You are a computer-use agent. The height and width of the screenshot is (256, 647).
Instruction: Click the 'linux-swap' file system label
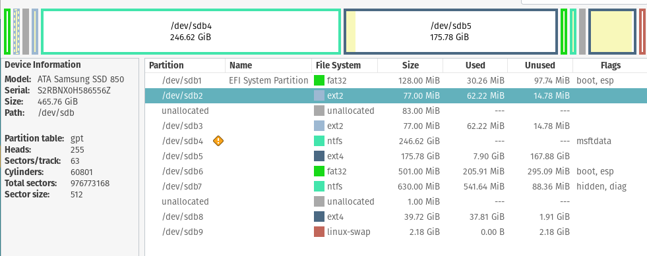pyautogui.click(x=349, y=232)
